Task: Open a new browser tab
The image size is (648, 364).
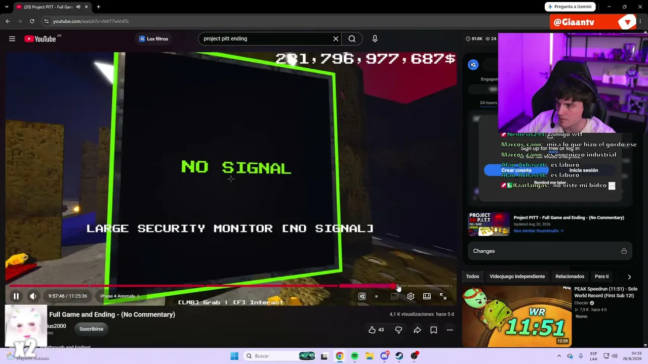Action: click(x=98, y=7)
